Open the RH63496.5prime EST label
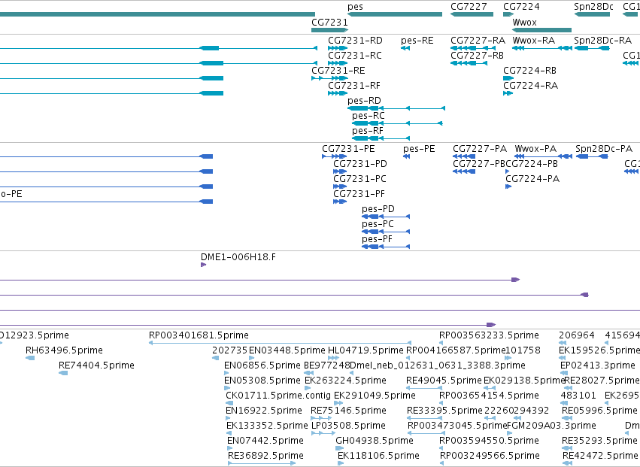The width and height of the screenshot is (640, 467). (x=64, y=350)
